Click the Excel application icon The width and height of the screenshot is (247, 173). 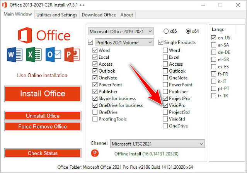coord(34,54)
